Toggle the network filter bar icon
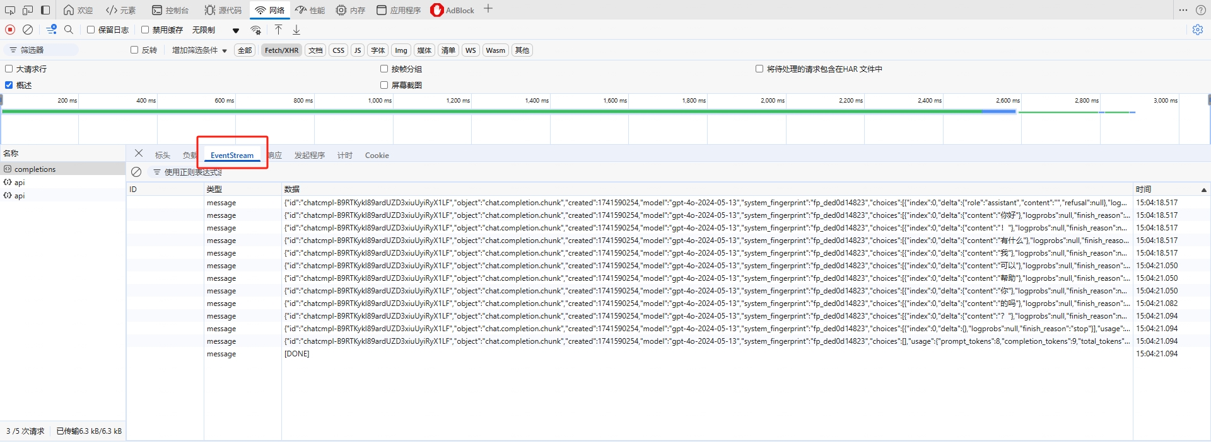The width and height of the screenshot is (1211, 442). [x=52, y=30]
